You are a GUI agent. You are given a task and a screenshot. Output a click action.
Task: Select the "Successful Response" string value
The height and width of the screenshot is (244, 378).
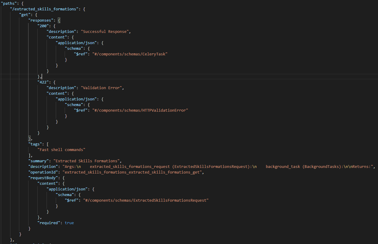pyautogui.click(x=105, y=31)
